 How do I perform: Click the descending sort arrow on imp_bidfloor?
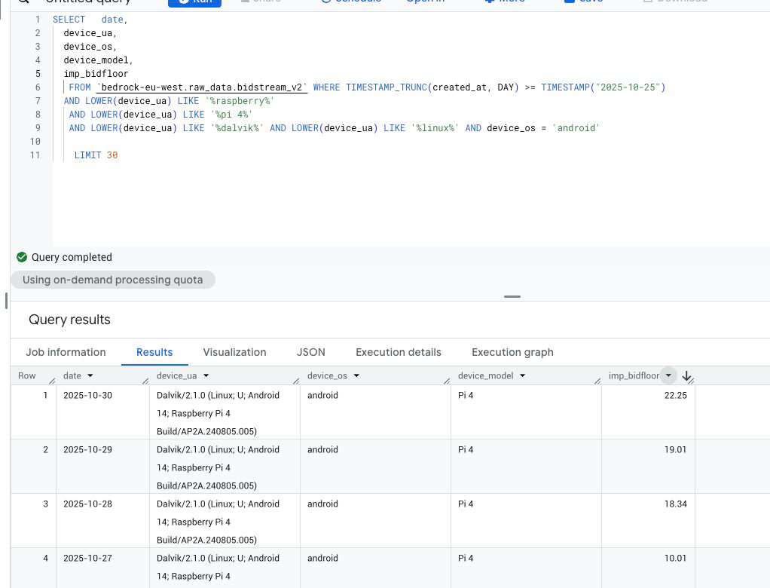686,375
